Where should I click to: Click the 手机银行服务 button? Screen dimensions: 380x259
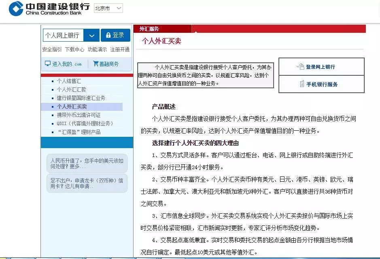click(x=321, y=84)
